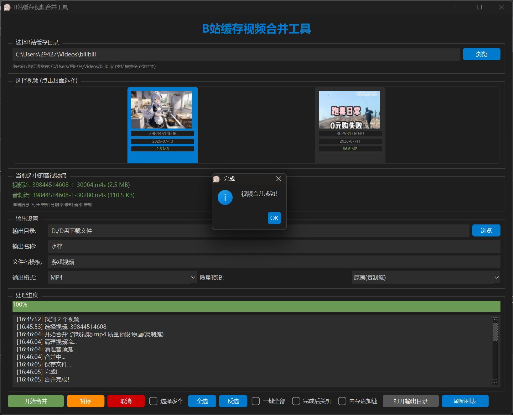Image resolution: width=513 pixels, height=415 pixels.
Task: Click the 完成 dialog avatar icon
Action: tap(216, 179)
